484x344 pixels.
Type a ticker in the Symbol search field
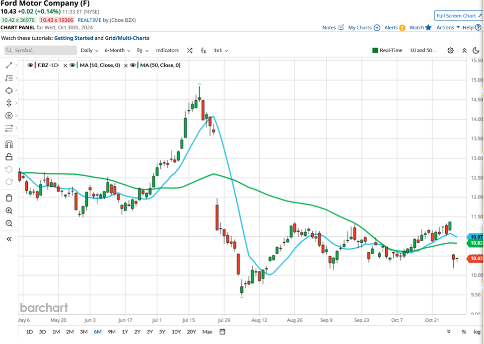(x=40, y=50)
